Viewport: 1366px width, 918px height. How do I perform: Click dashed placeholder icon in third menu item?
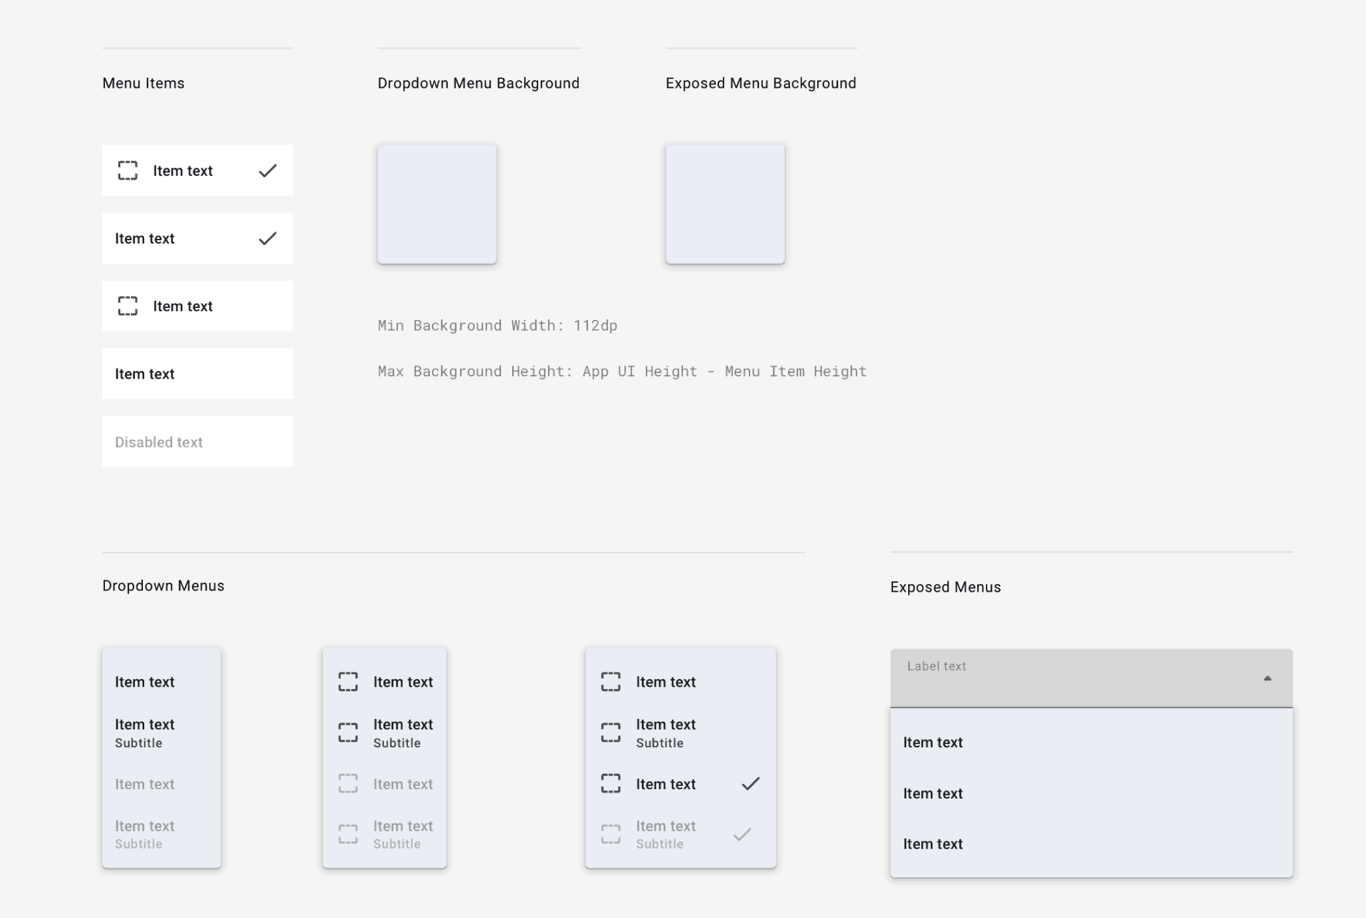pyautogui.click(x=128, y=306)
